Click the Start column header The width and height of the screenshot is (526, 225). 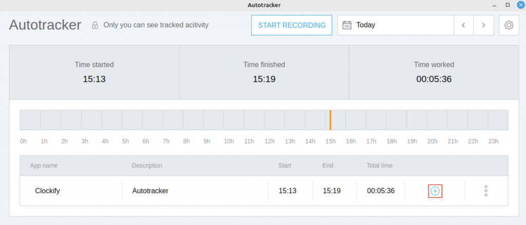285,166
